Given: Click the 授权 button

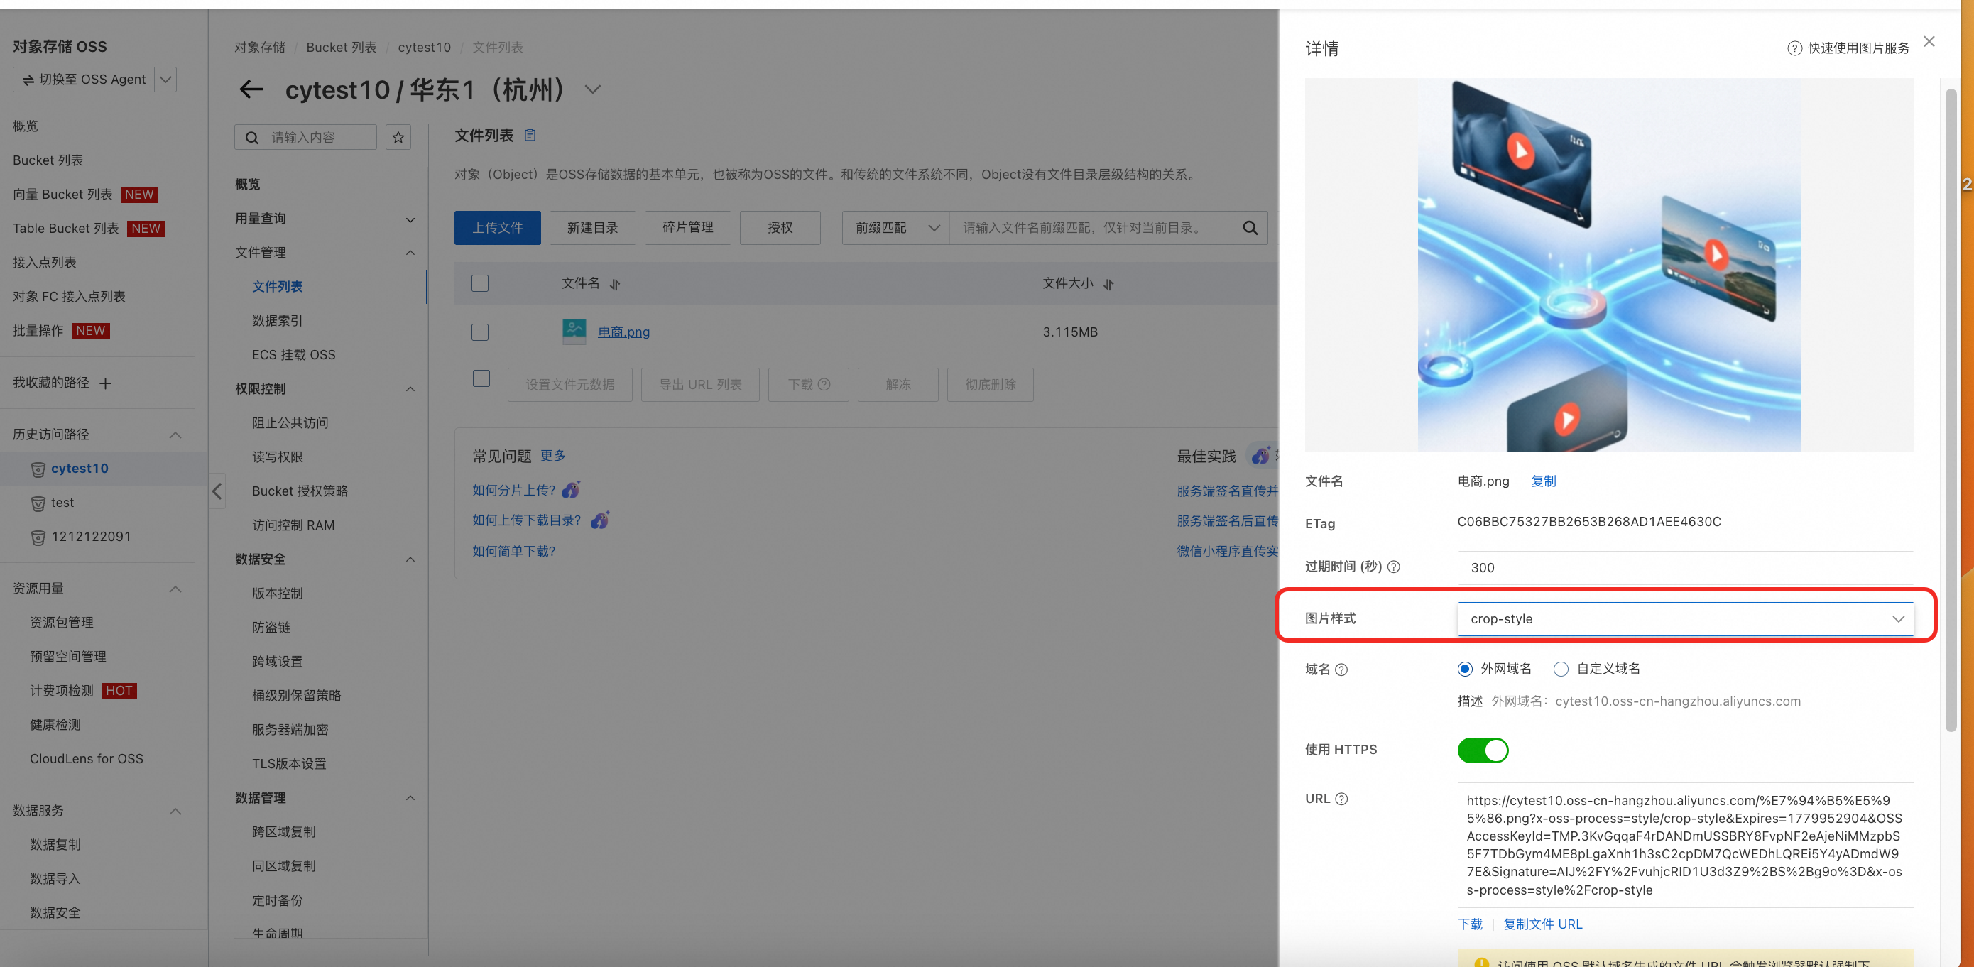Looking at the screenshot, I should [780, 228].
